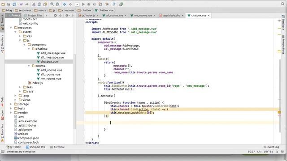Click the Cut scissors icon

tap(34, 4)
